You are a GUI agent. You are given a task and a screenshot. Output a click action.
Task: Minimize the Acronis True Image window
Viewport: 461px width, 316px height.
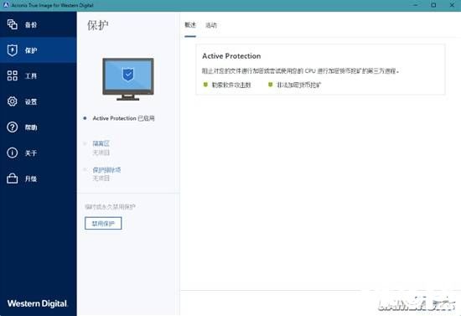click(416, 5)
